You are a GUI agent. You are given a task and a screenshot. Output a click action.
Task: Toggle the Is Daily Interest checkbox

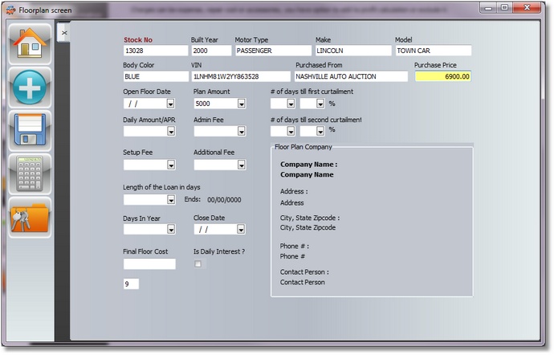coord(198,264)
